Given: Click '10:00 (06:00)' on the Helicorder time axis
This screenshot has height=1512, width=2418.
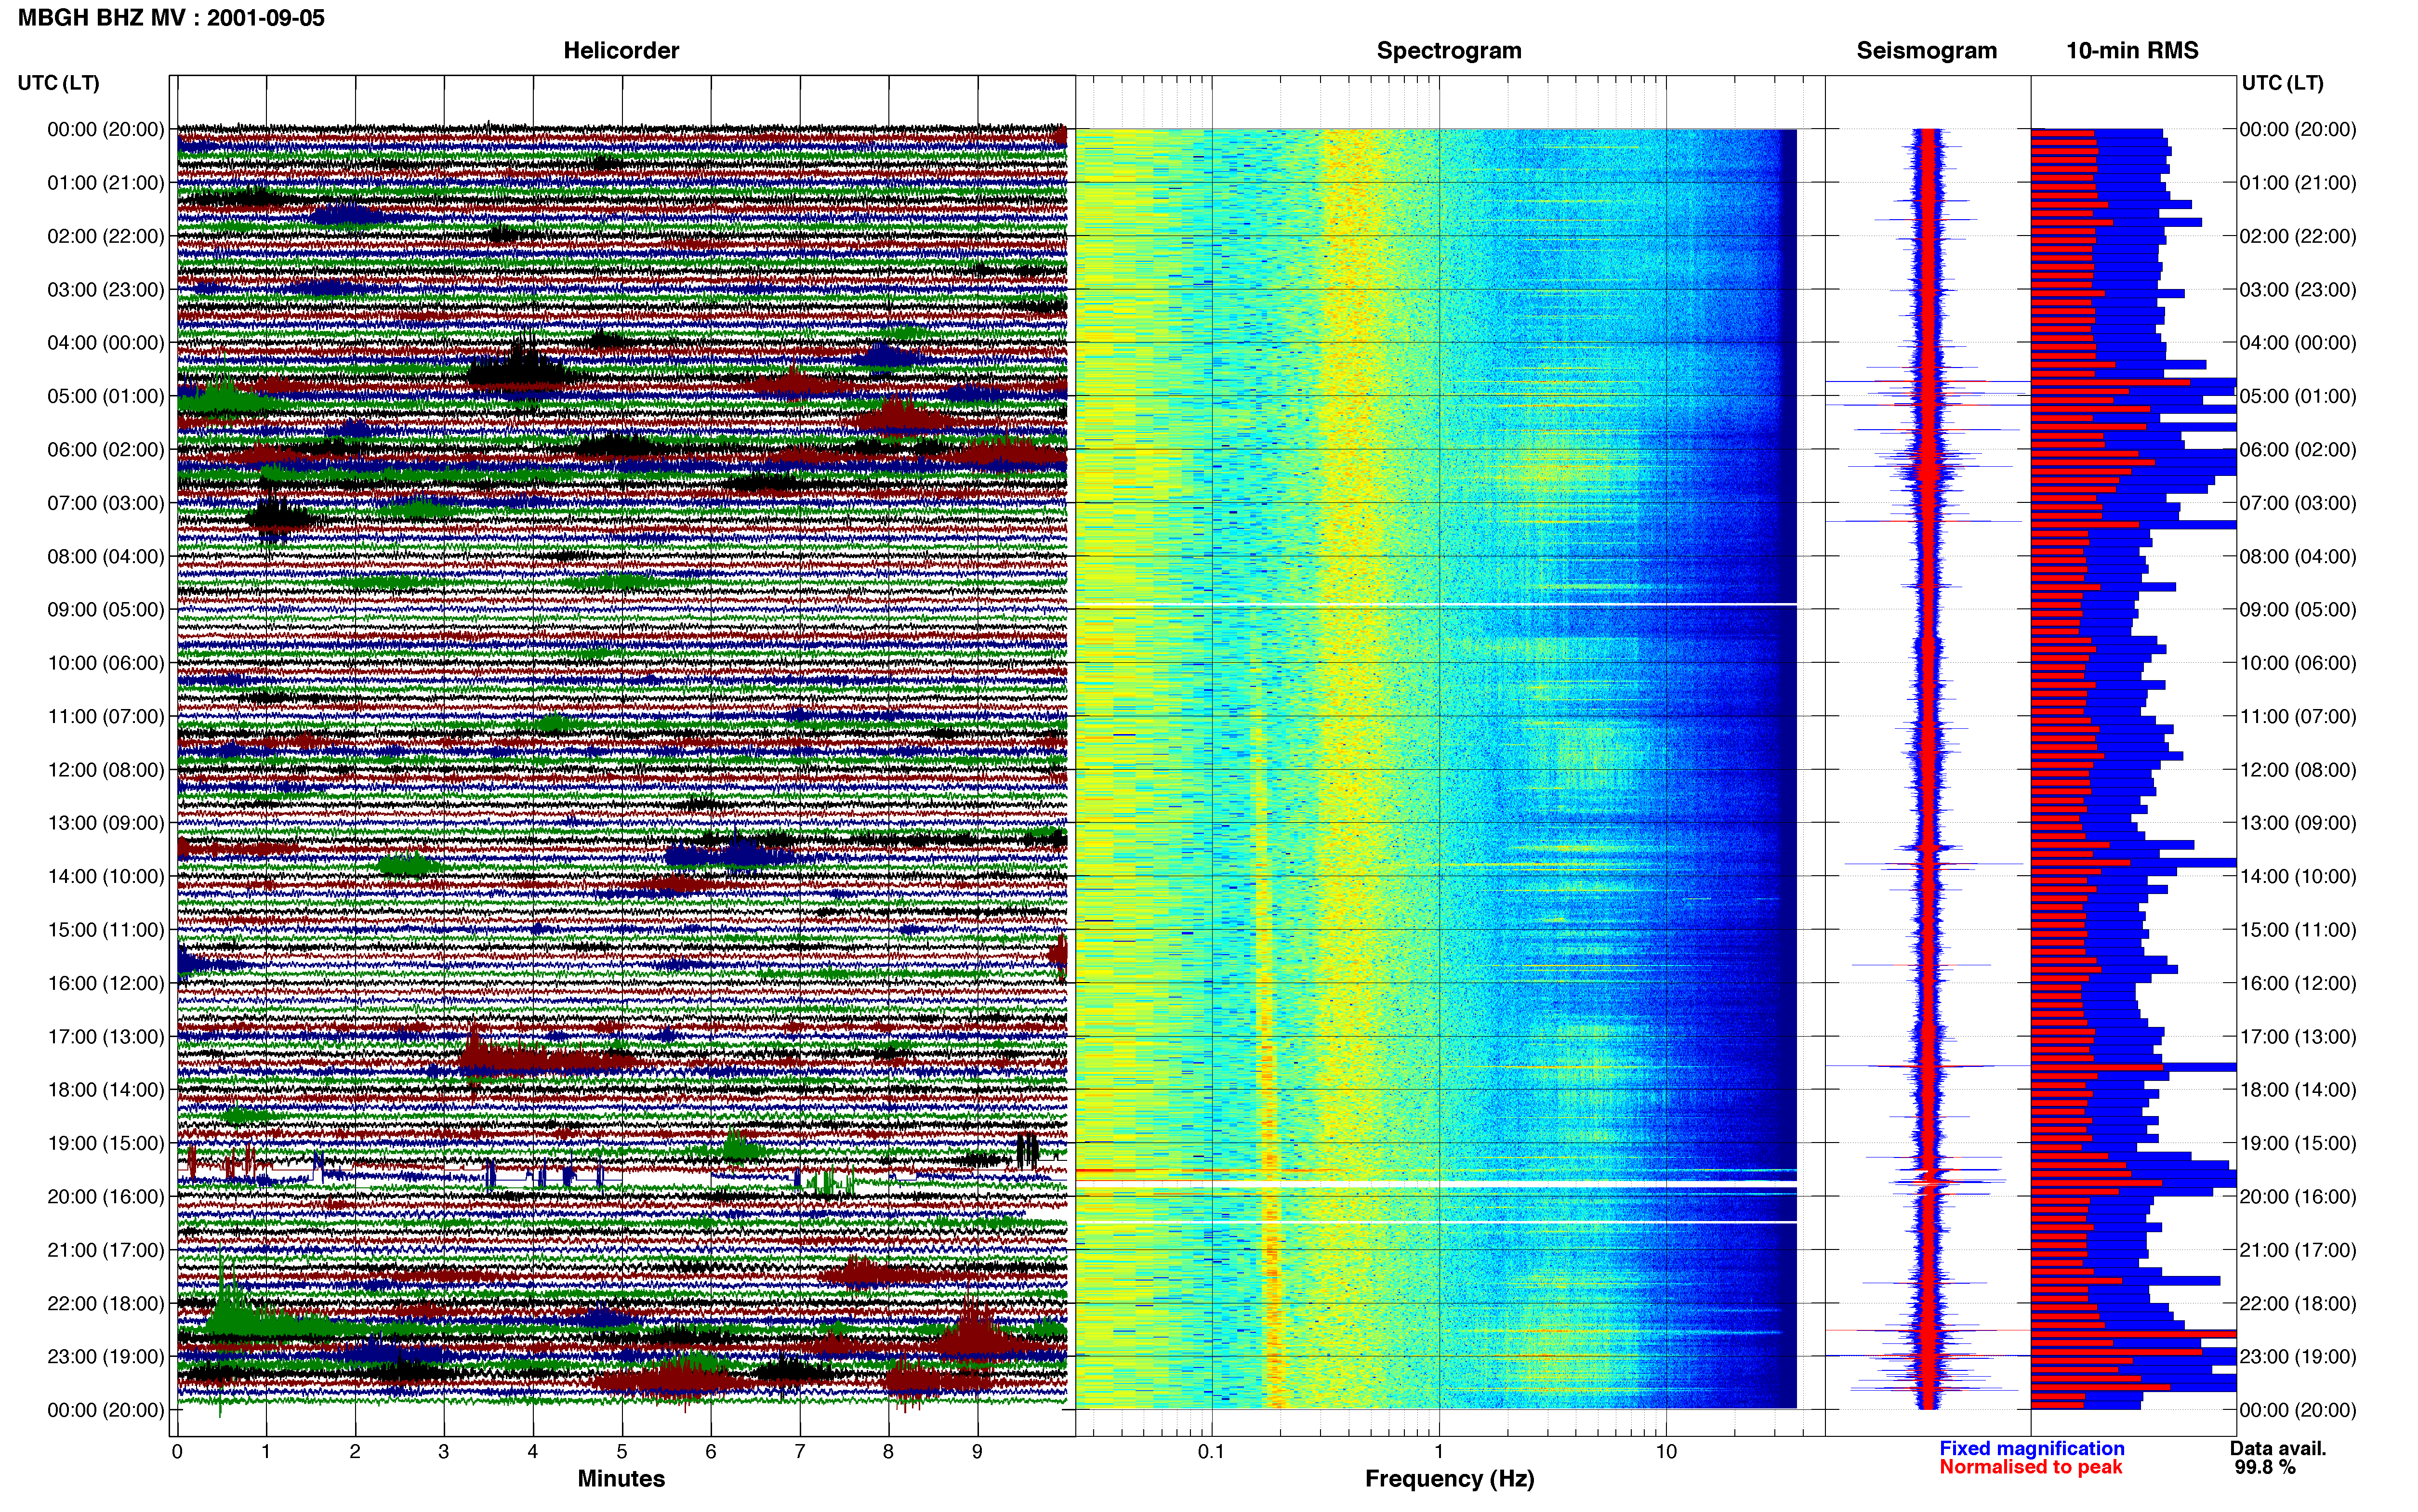Looking at the screenshot, I should pyautogui.click(x=106, y=663).
